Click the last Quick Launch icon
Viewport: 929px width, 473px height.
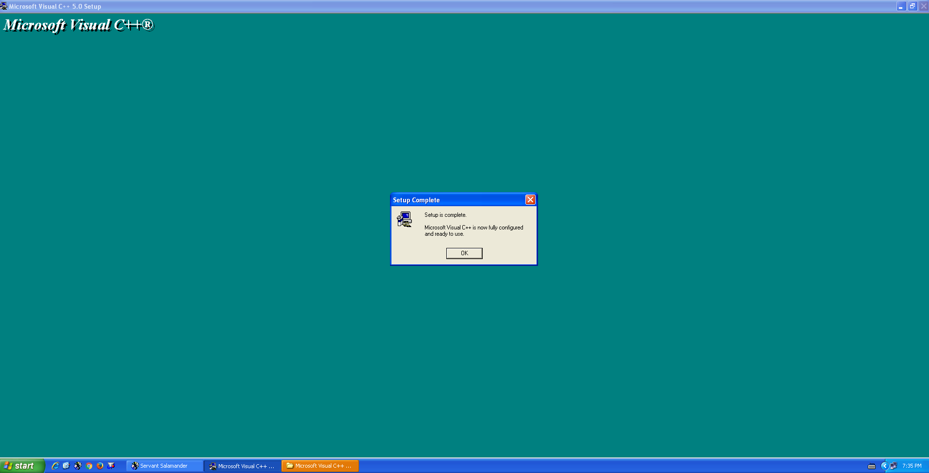(x=111, y=466)
